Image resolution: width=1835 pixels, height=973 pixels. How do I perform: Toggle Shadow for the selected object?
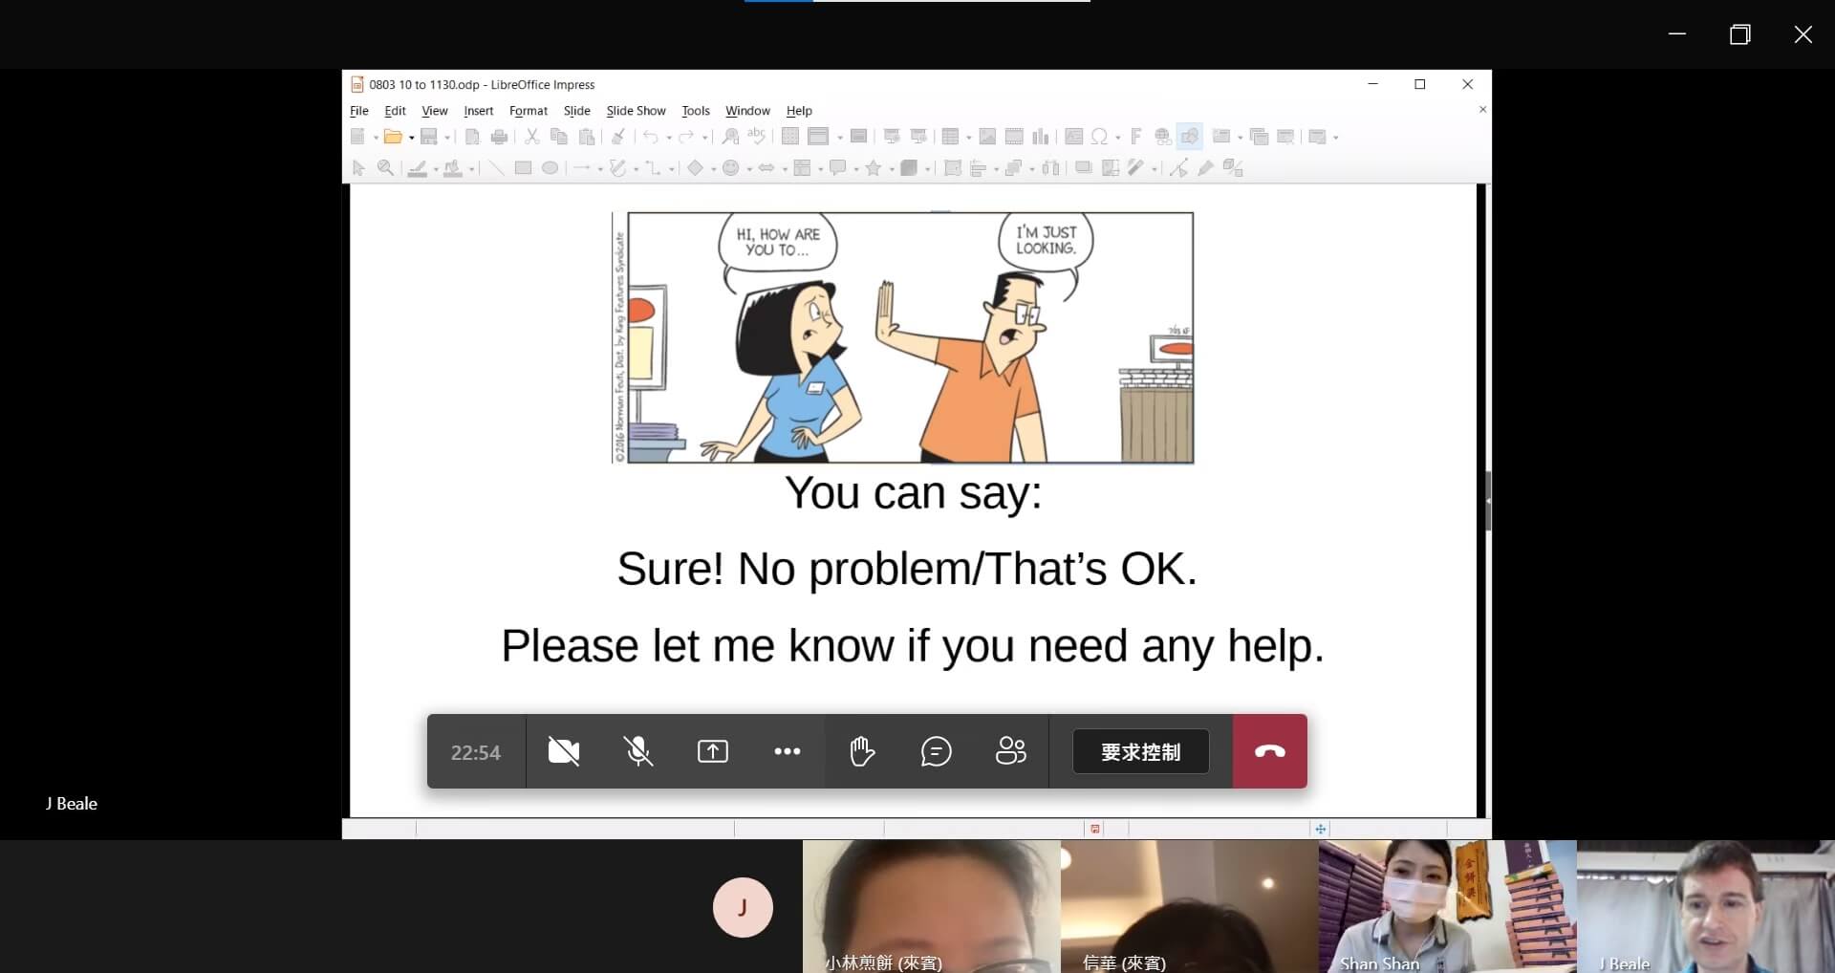point(1084,168)
